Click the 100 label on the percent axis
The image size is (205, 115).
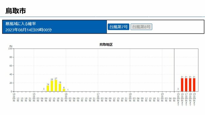click(x=10, y=48)
